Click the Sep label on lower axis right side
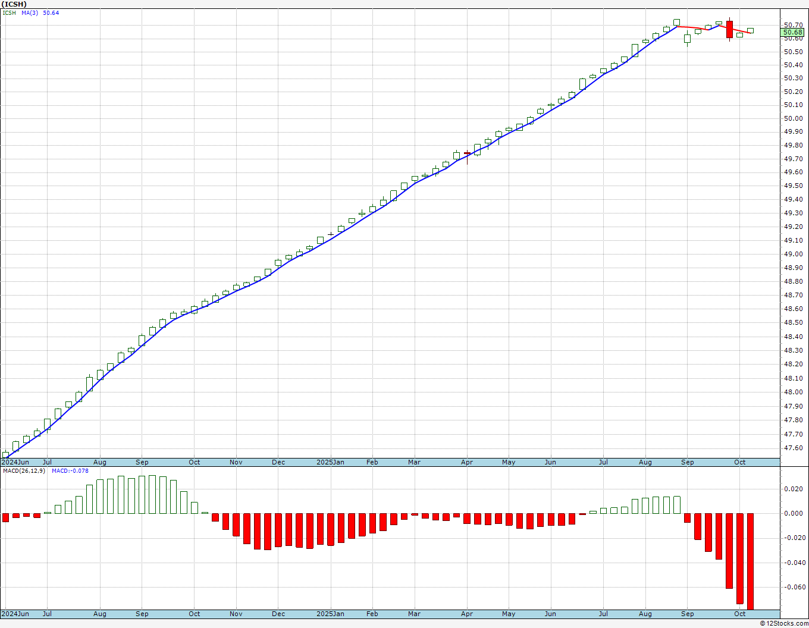 (x=687, y=614)
